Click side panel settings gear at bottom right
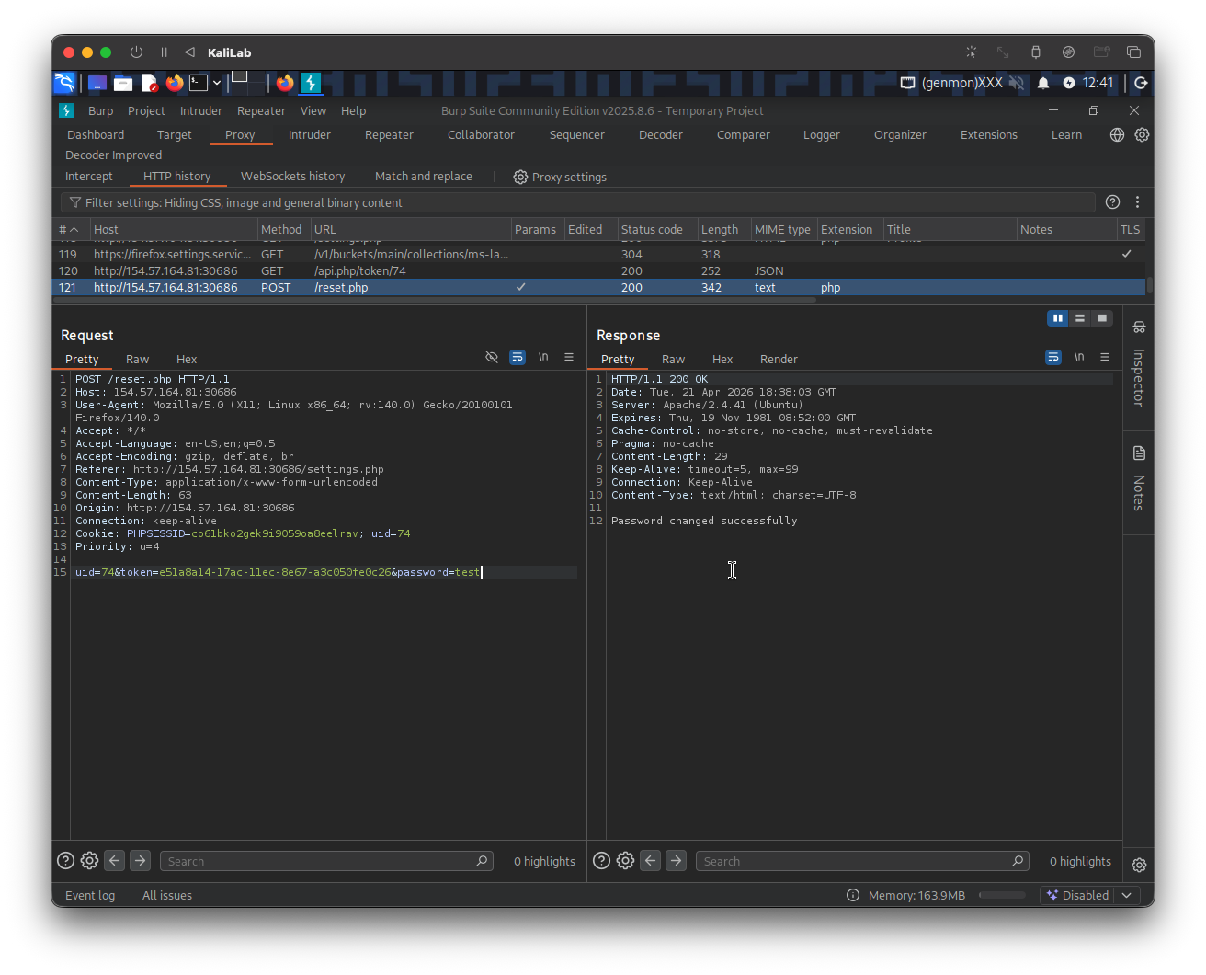Screen dimensions: 1206x975 click(x=1139, y=865)
